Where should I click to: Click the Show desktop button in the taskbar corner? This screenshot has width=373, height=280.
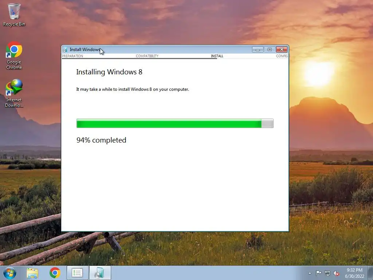[x=370, y=273]
